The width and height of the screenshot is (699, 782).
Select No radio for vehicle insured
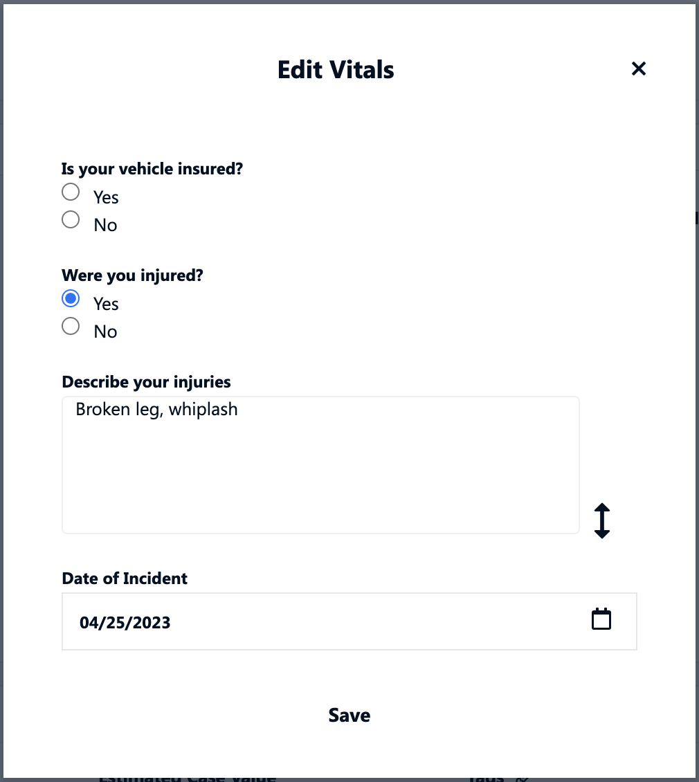click(x=71, y=219)
